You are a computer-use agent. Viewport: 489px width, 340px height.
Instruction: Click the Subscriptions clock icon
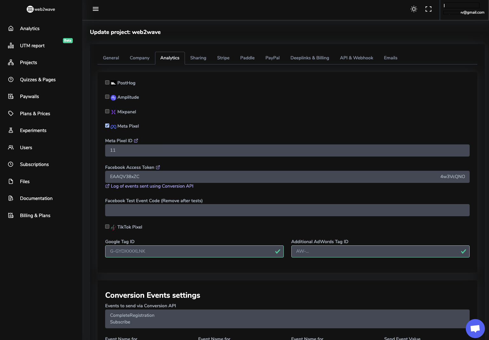click(x=11, y=164)
